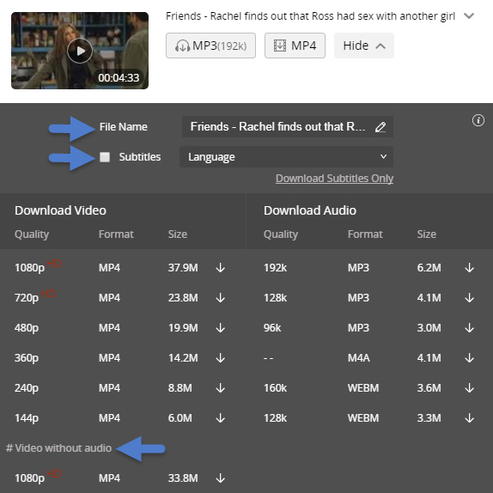The height and width of the screenshot is (493, 493).
Task: Download the 96k MP3 3.0M audio
Action: click(470, 328)
